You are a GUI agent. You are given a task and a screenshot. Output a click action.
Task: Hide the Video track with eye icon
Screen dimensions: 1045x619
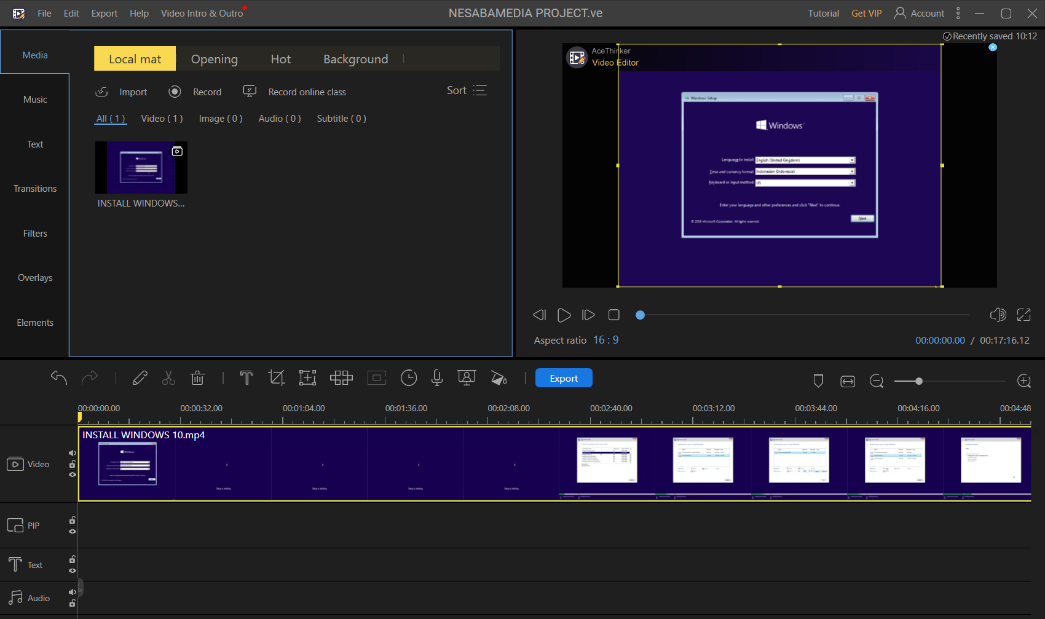(x=73, y=475)
